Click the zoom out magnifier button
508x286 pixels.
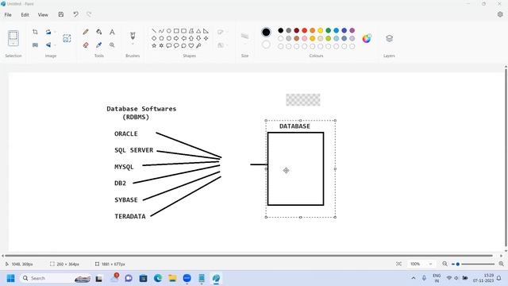[444, 264]
